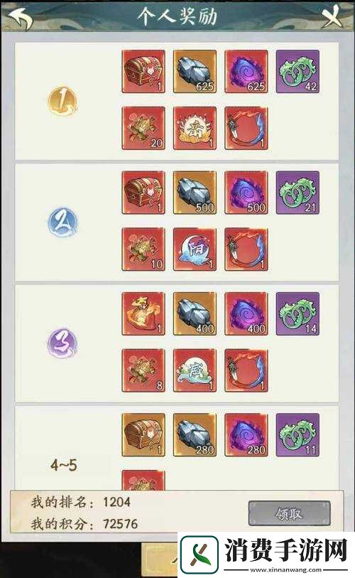Close the 个人奖励 reward panel

[x=332, y=17]
